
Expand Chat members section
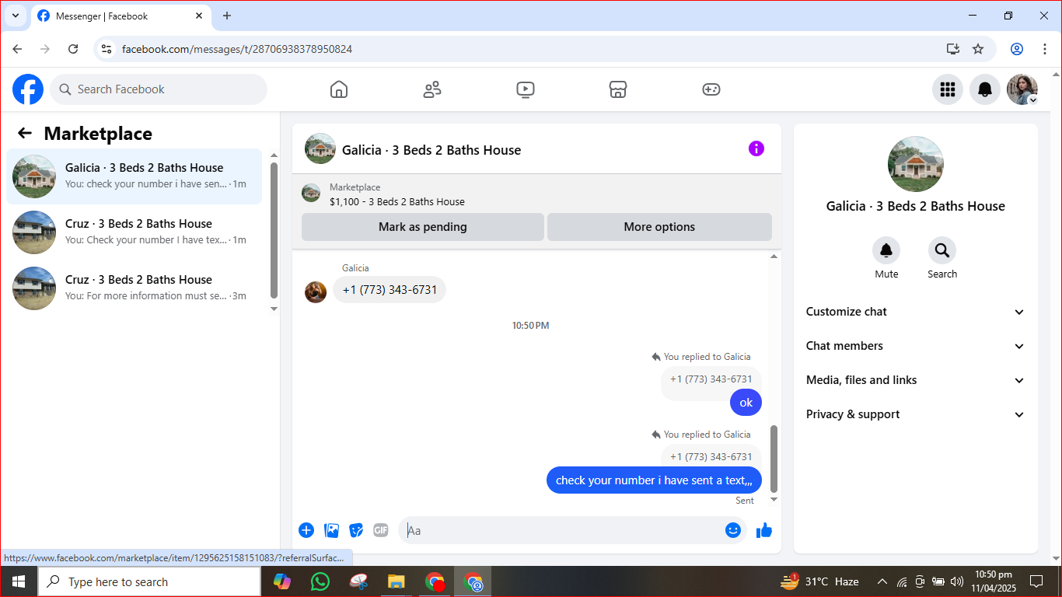click(x=916, y=346)
